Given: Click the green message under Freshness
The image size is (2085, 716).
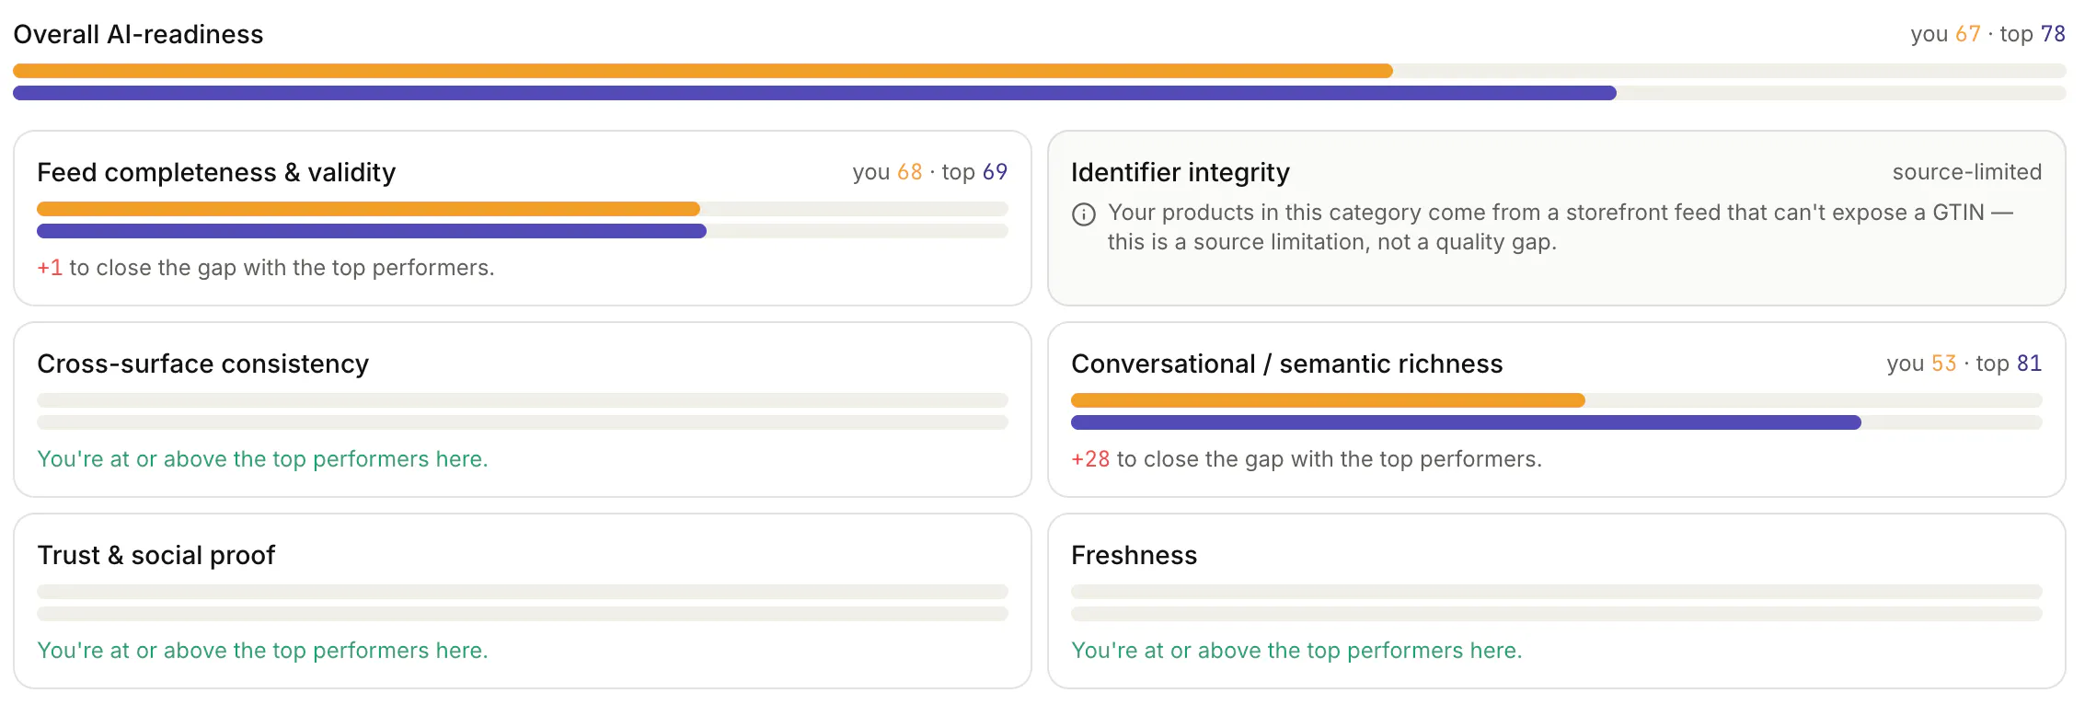Looking at the screenshot, I should 1296,651.
